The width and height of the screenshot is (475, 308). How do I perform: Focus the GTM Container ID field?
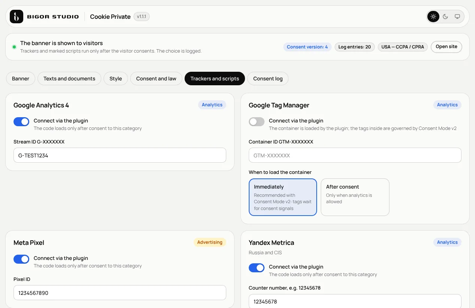pos(355,155)
